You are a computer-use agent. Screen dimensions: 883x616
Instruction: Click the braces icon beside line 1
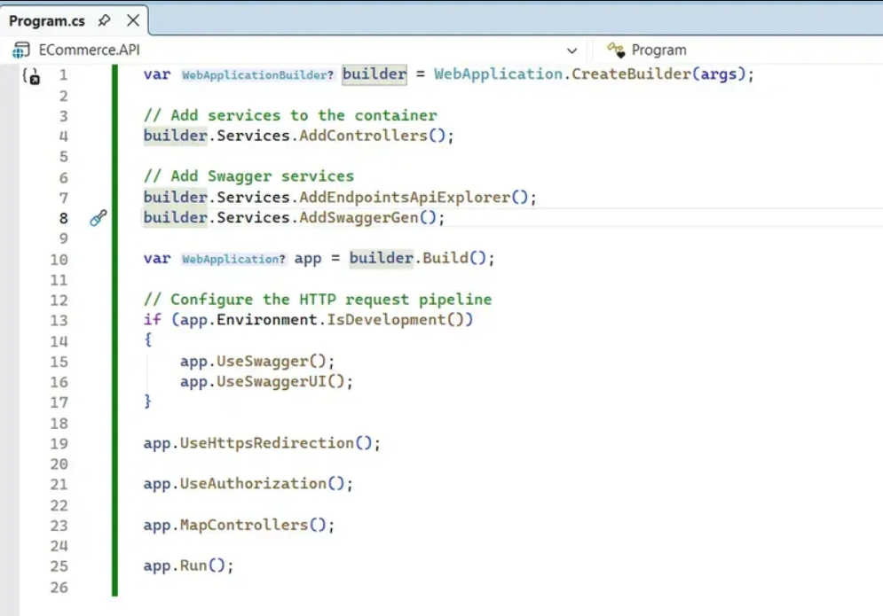(31, 75)
